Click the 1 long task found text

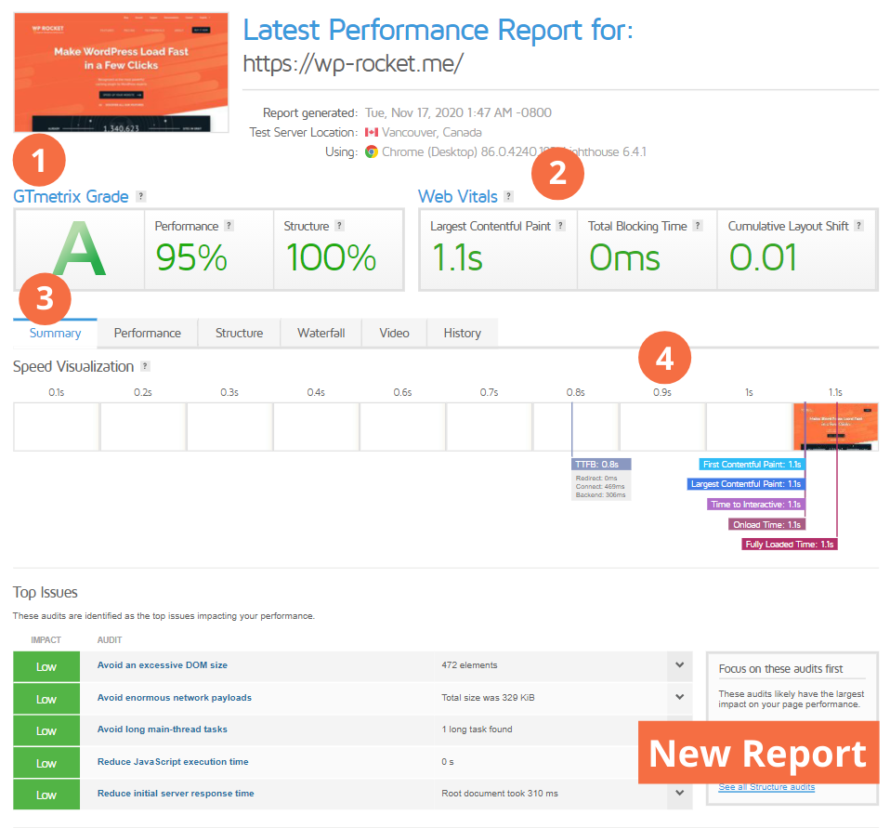coord(477,729)
